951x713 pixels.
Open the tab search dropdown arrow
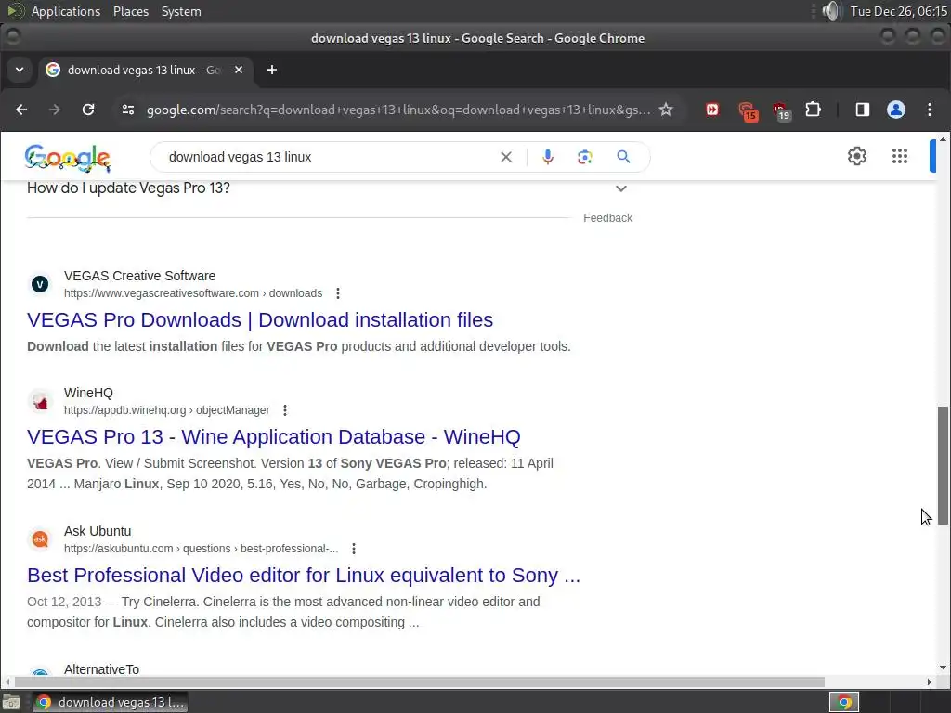coord(20,70)
